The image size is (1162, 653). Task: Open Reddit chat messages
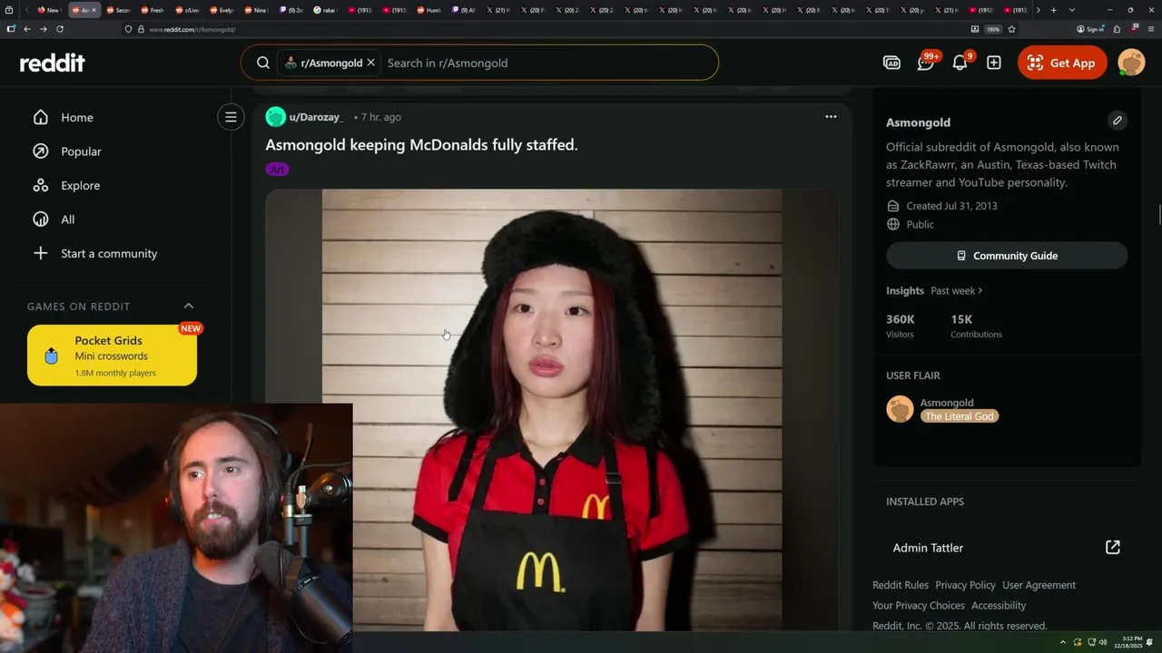(925, 63)
